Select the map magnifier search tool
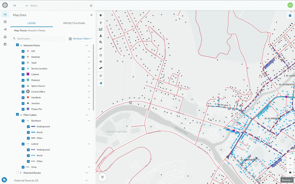 pos(101,42)
